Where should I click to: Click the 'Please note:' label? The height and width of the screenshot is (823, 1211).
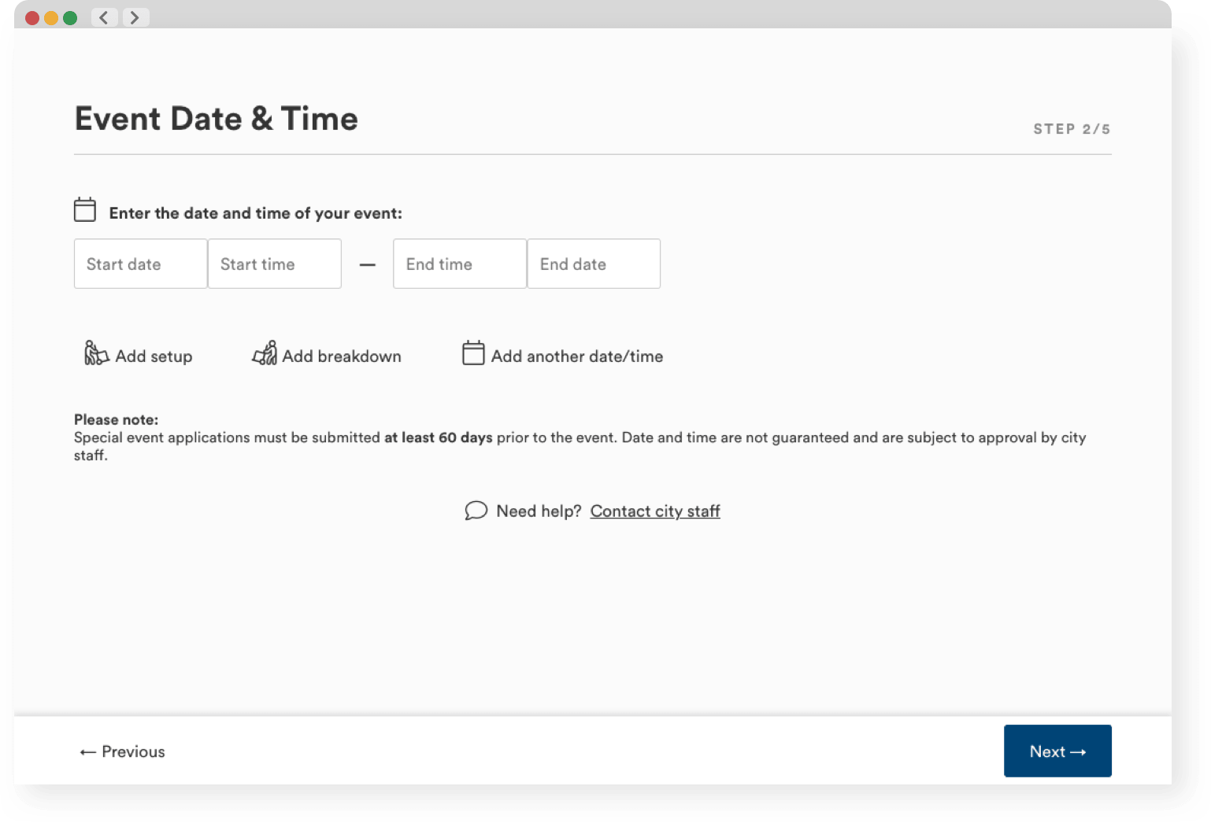click(x=117, y=420)
